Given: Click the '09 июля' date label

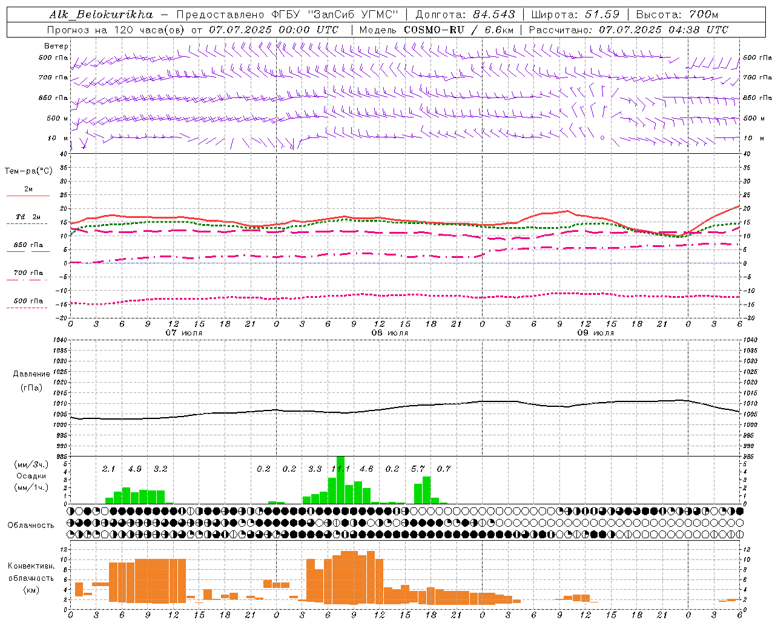Looking at the screenshot, I should coord(596,333).
